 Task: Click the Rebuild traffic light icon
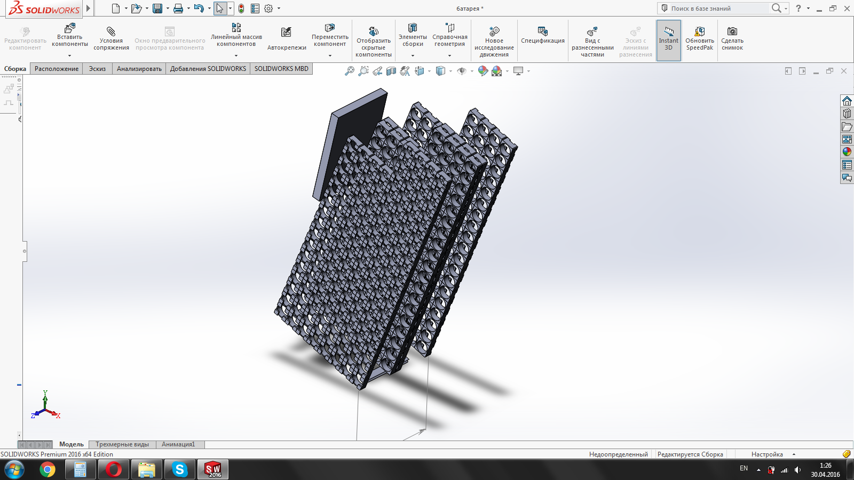241,9
